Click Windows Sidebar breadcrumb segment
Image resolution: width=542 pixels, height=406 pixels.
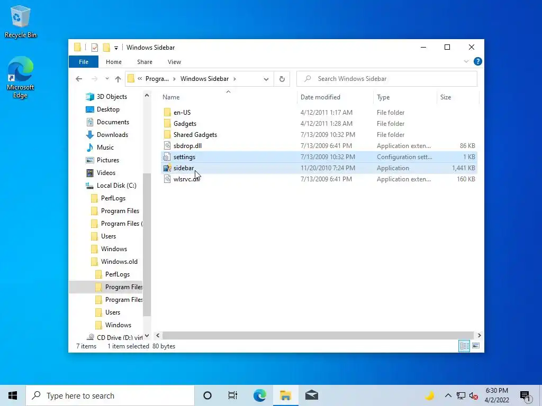coord(204,79)
